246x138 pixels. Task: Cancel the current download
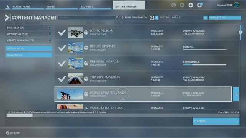click(216, 121)
